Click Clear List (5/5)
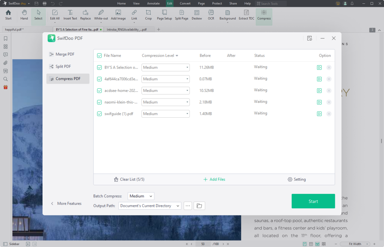384x247 pixels. point(129,179)
